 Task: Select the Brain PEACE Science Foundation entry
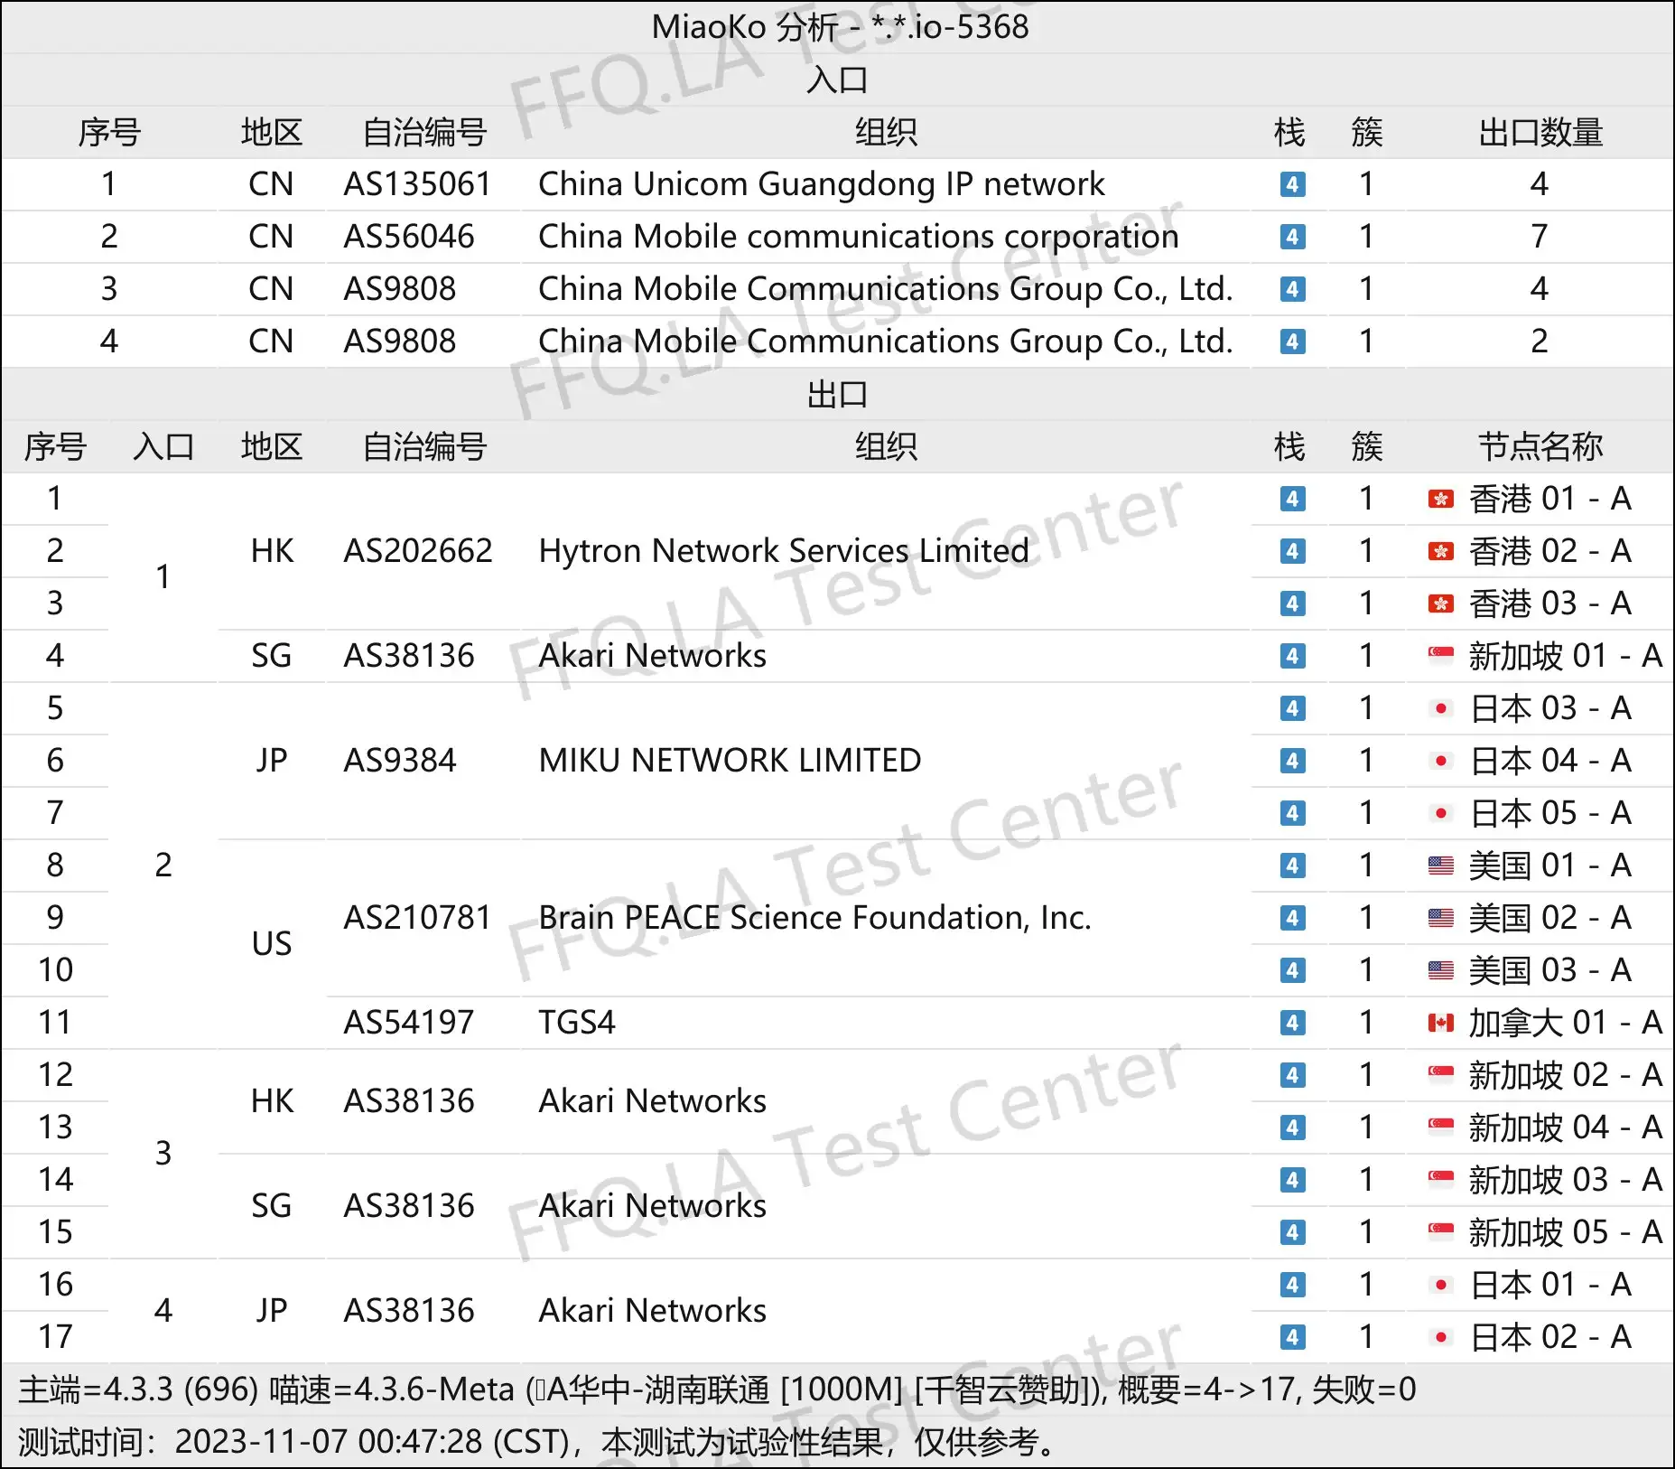coord(814,918)
